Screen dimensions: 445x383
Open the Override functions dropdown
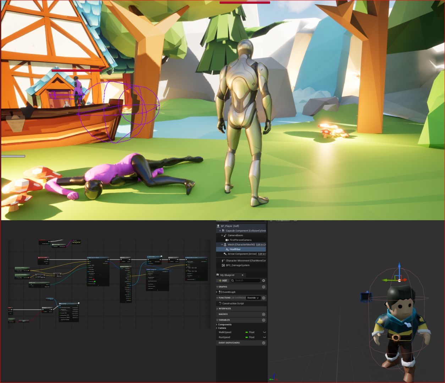tap(253, 298)
